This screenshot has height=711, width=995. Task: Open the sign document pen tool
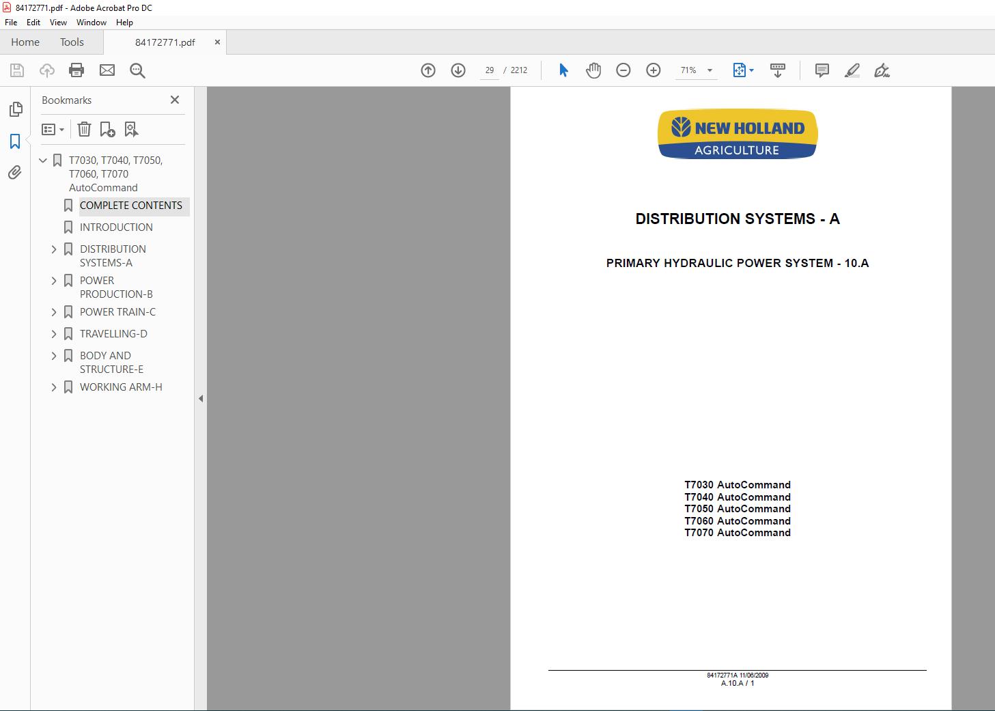[x=882, y=70]
